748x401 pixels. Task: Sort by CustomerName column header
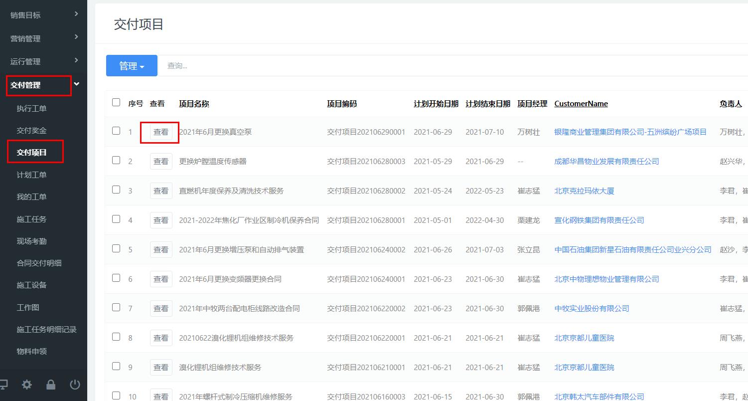[581, 104]
